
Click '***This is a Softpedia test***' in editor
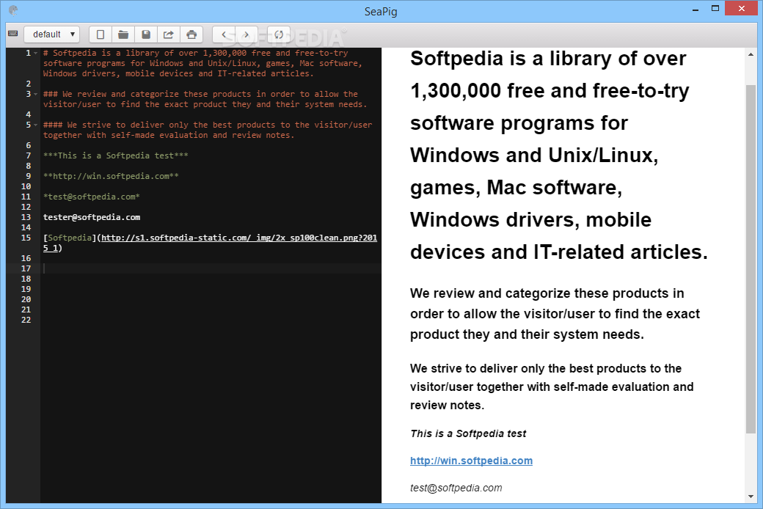[115, 155]
